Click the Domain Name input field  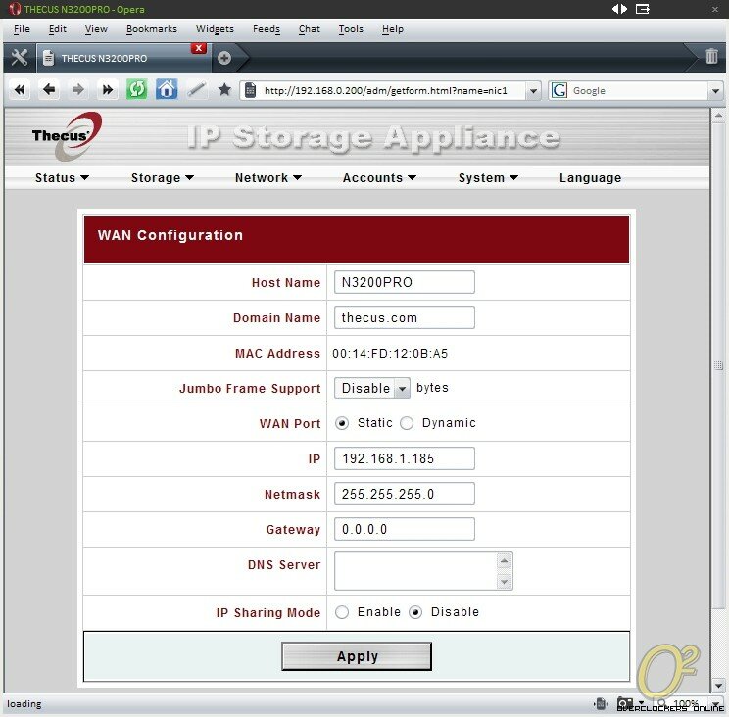tap(405, 317)
